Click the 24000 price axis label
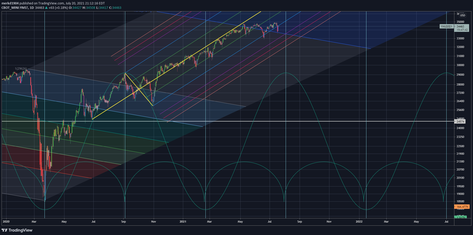This screenshot has height=235, width=473. [460, 128]
